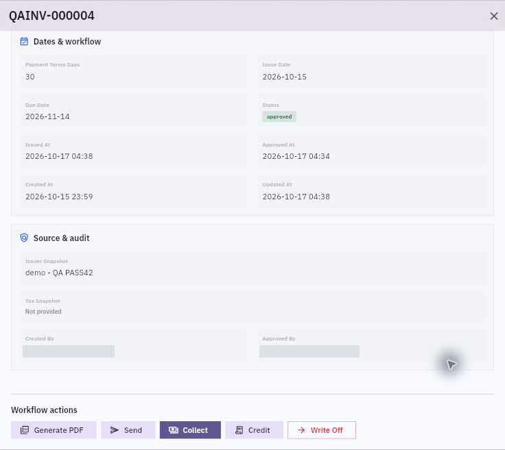Image resolution: width=505 pixels, height=450 pixels.
Task: Select Issuer Snapshot demo - QA PASS42
Action: coord(59,273)
